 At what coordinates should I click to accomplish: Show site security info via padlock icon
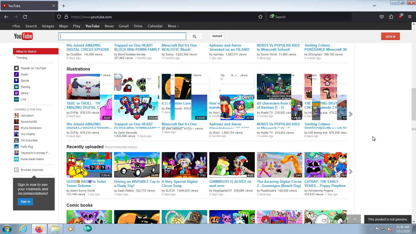[66, 17]
